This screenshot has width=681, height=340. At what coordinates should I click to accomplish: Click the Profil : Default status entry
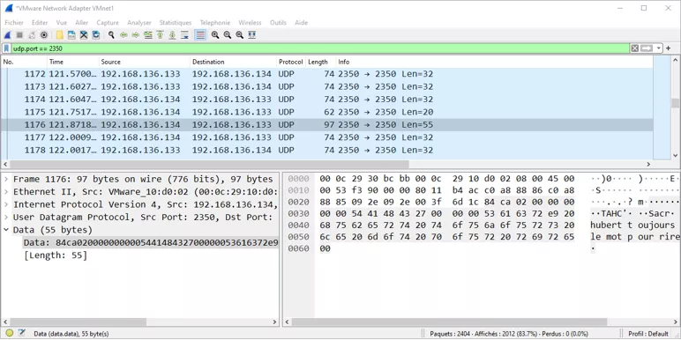click(x=647, y=334)
